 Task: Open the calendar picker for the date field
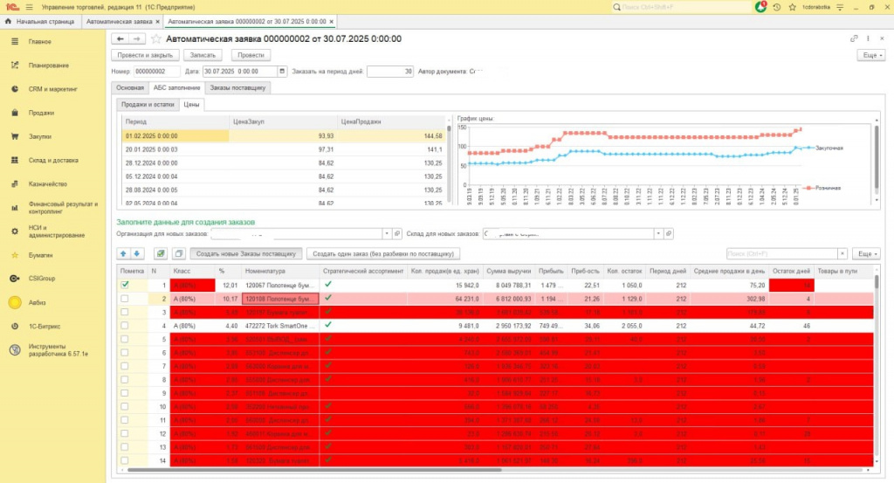pos(281,72)
